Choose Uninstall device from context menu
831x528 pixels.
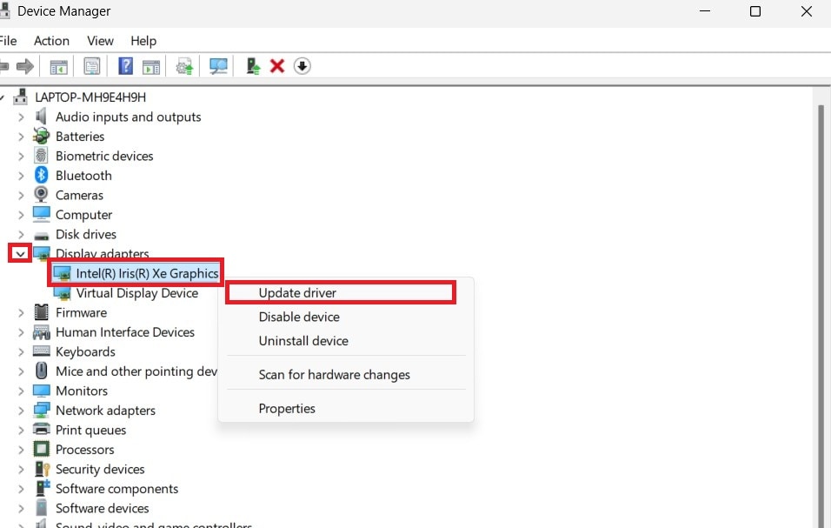pyautogui.click(x=346, y=340)
